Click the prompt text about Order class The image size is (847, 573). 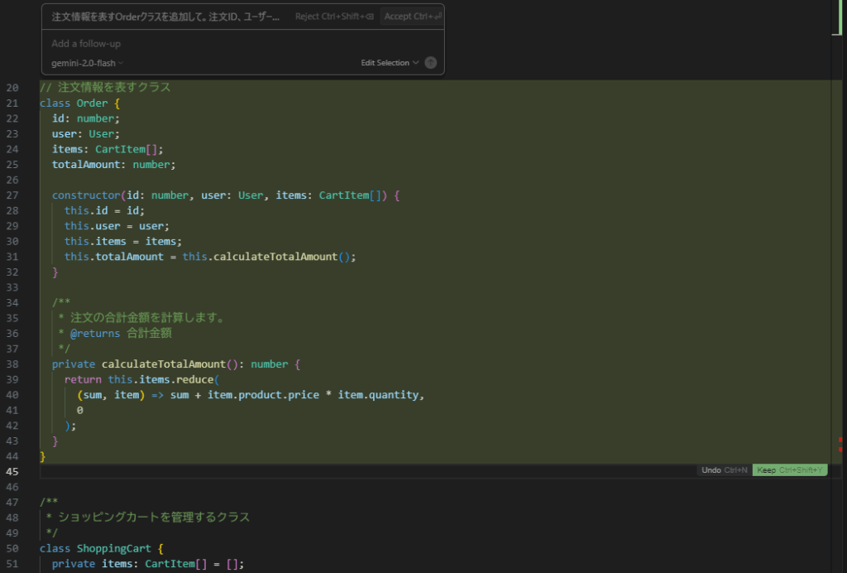coord(165,17)
